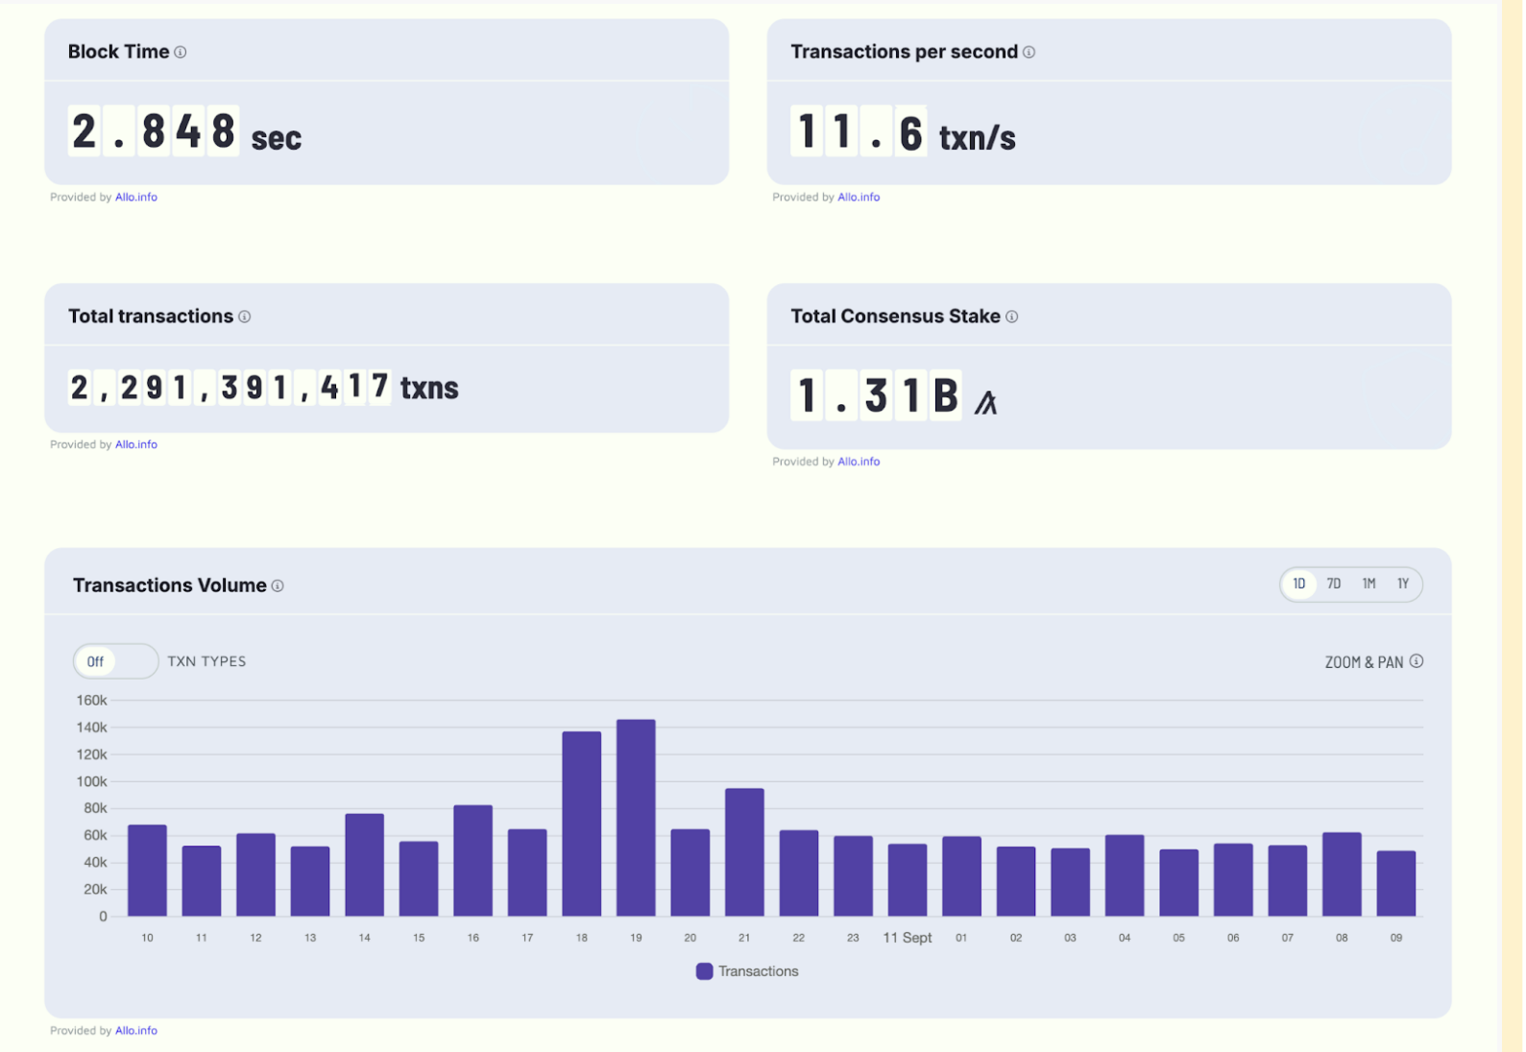Select the 1D time range
The image size is (1526, 1052).
1300,585
